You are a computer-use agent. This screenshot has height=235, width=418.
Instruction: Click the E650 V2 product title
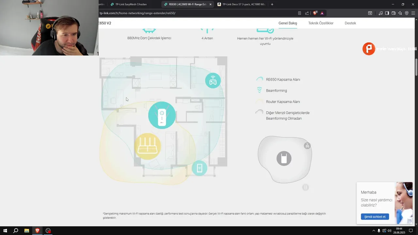coord(105,23)
